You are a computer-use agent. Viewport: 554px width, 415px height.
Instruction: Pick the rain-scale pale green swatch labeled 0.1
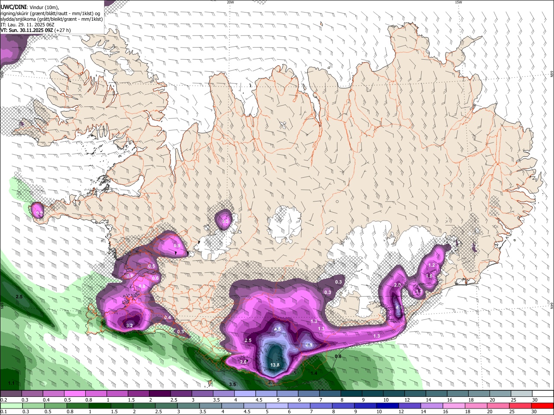click(11, 406)
